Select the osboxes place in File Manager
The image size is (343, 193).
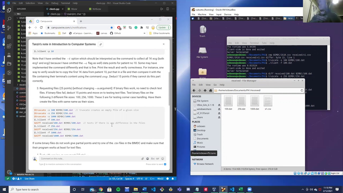(x=201, y=126)
